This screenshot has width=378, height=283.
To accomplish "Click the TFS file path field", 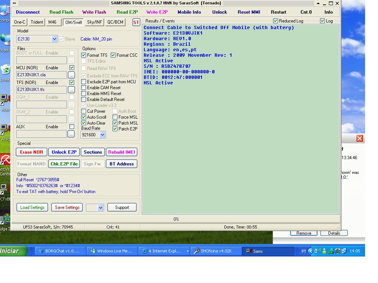I will [x=41, y=90].
